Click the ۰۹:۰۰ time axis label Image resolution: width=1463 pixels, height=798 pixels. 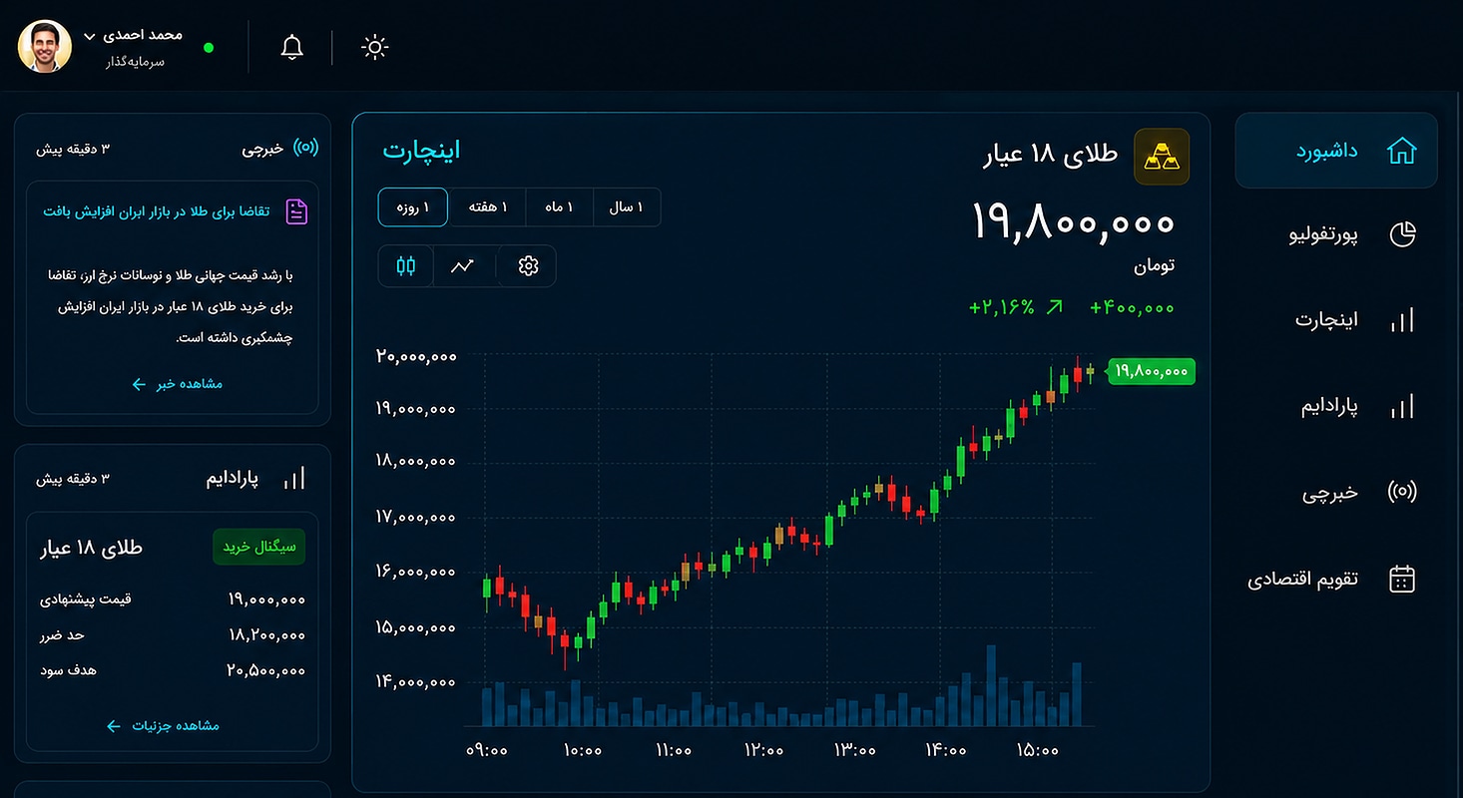pyautogui.click(x=487, y=750)
